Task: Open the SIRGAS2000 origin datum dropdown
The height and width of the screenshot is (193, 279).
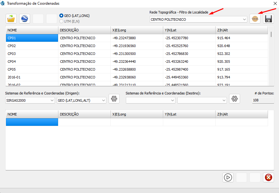Action: click(x=30, y=100)
